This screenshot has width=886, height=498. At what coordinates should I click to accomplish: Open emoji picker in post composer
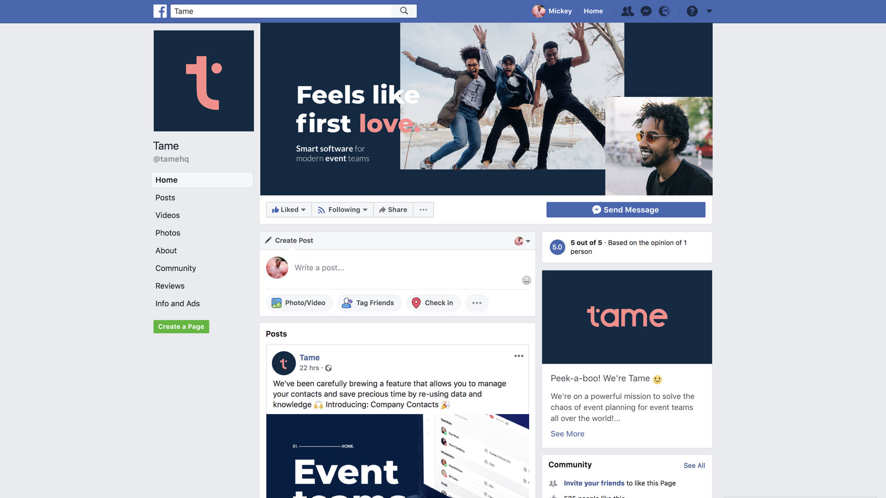coord(527,280)
